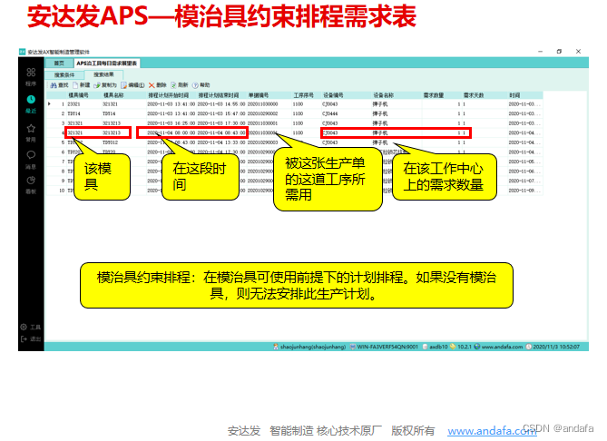This screenshot has width=607, height=441.
Task: Click status bar text www.andafa.com
Action: point(502,347)
